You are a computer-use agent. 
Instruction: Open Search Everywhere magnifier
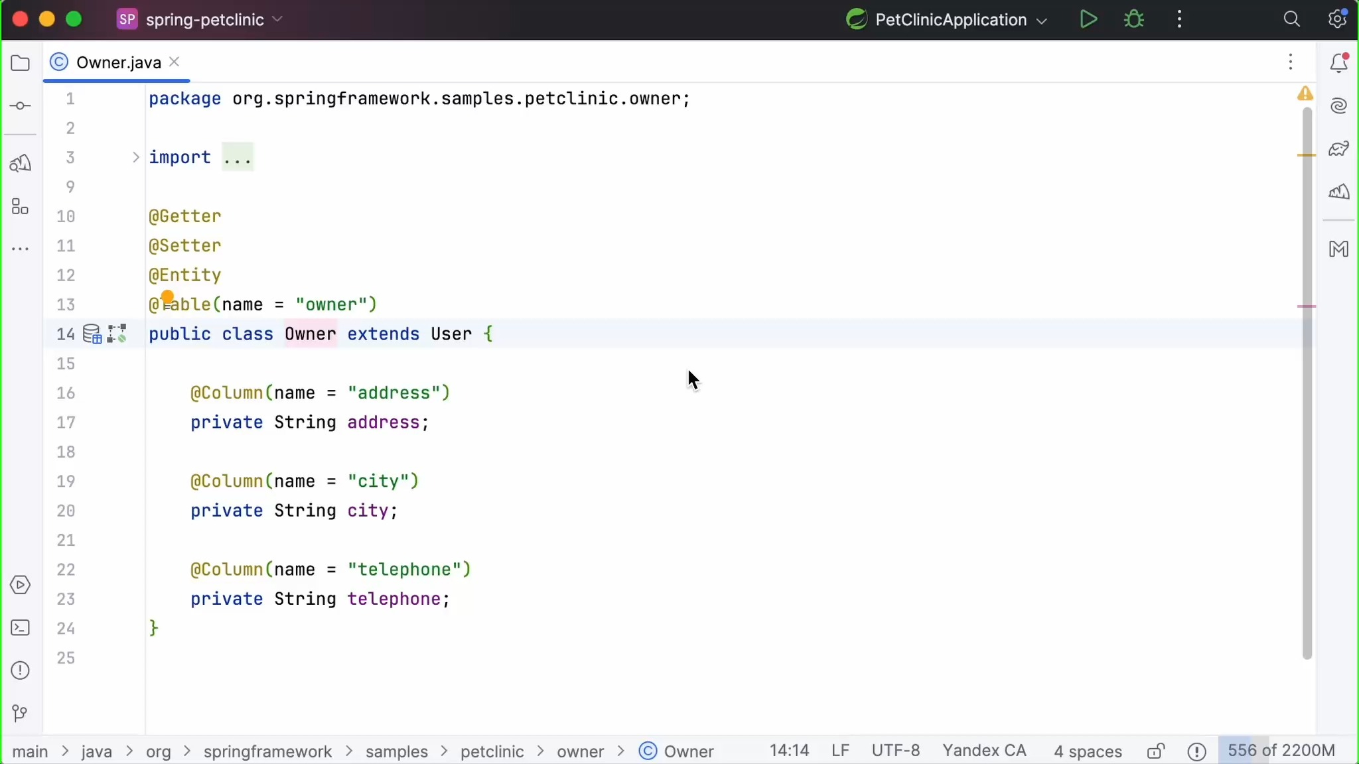point(1291,19)
